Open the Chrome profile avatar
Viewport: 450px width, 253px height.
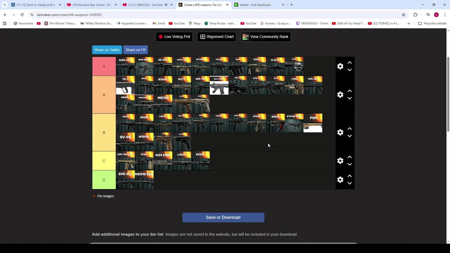click(x=436, y=15)
